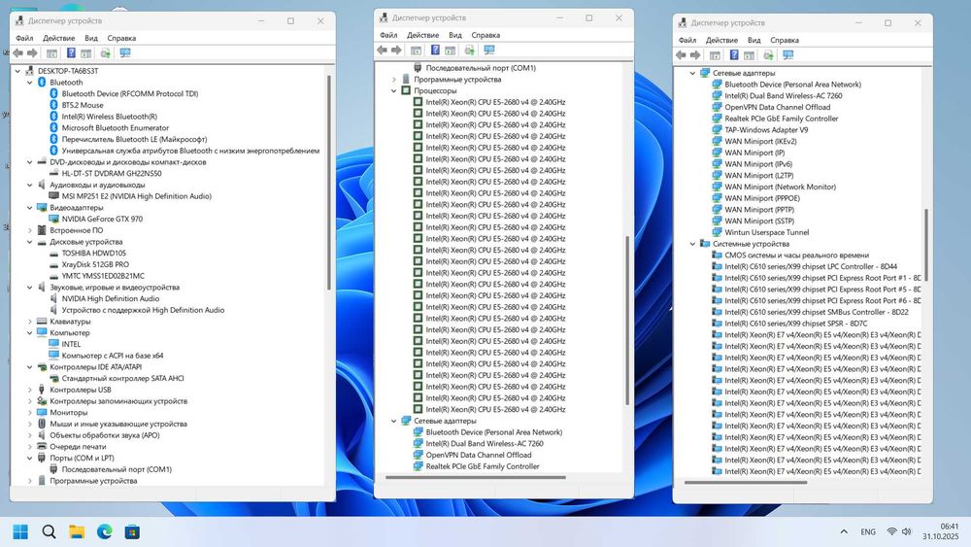Click Bluetooth icon next to BT5.2 Mouse
The width and height of the screenshot is (971, 547).
pos(53,105)
